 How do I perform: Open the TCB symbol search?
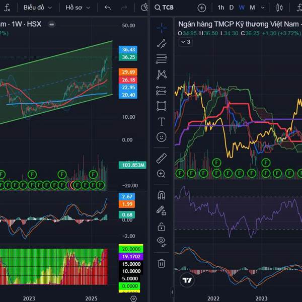click(164, 8)
